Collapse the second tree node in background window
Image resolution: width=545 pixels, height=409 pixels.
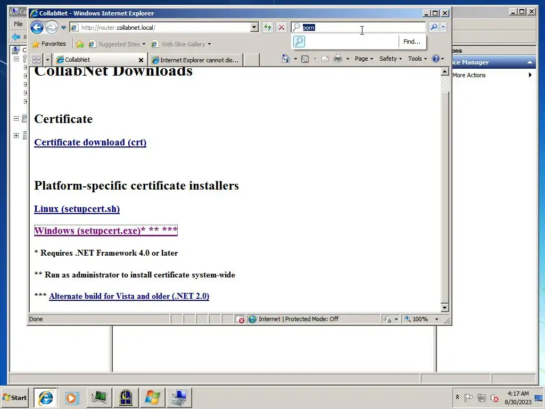16,118
